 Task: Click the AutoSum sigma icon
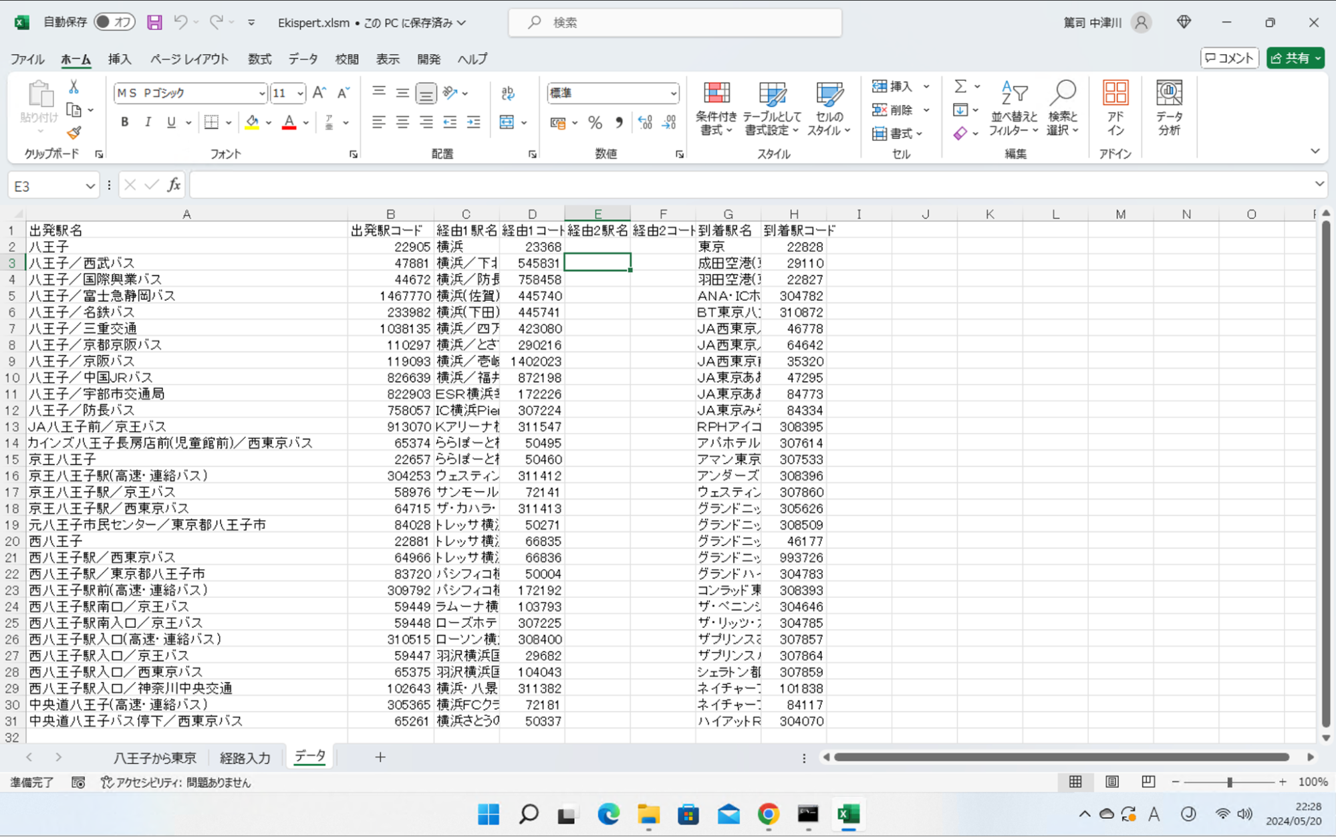tap(960, 86)
